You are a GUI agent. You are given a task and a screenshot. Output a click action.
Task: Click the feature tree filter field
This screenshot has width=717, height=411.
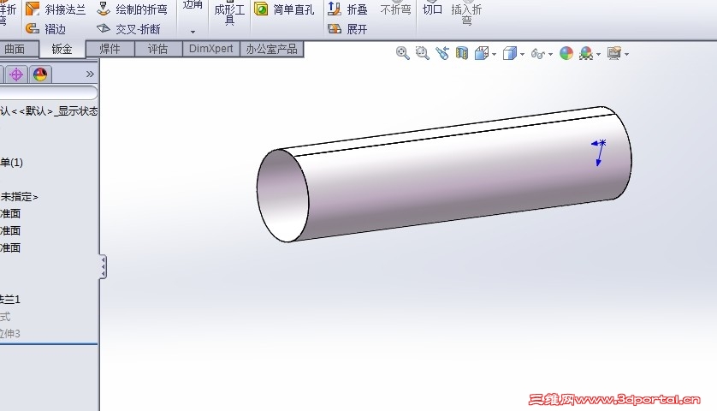48,93
